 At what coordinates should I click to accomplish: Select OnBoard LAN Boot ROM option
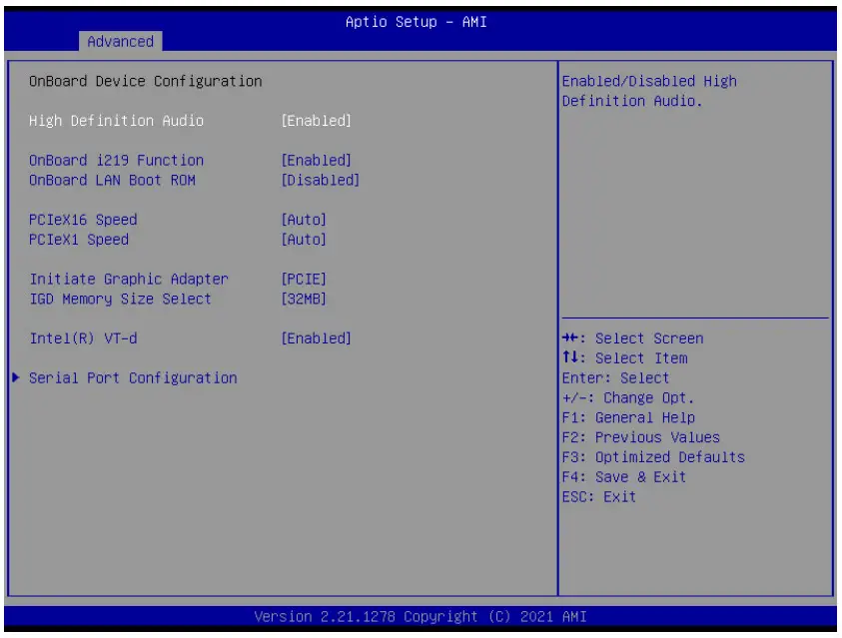pos(112,181)
